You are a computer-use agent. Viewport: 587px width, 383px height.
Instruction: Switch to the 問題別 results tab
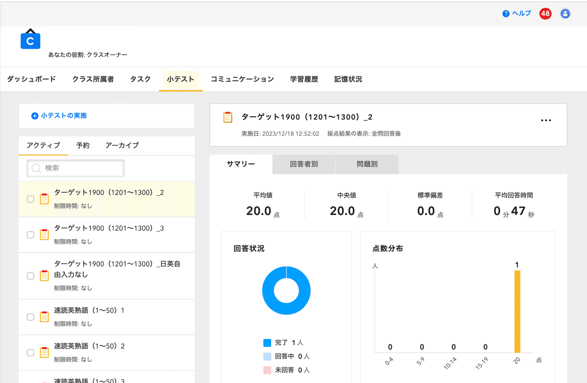tap(367, 165)
